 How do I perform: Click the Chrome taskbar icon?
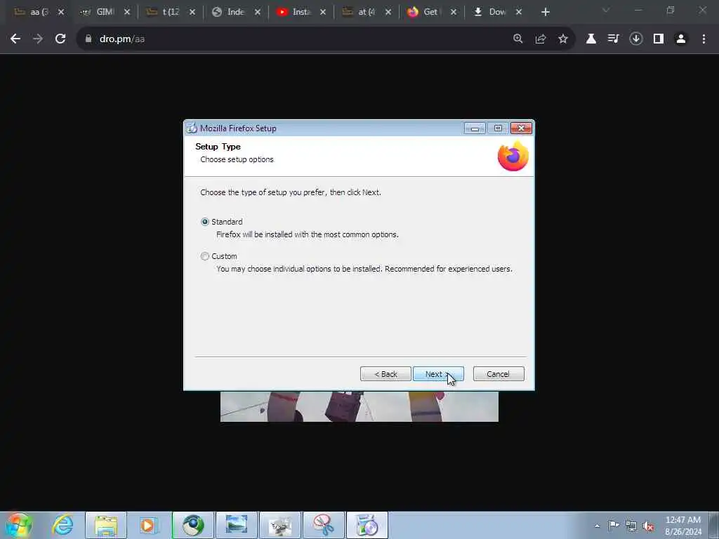tap(193, 525)
